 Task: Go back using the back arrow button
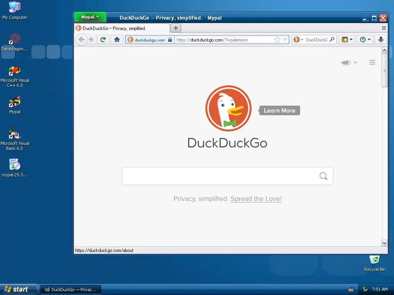[x=82, y=40]
